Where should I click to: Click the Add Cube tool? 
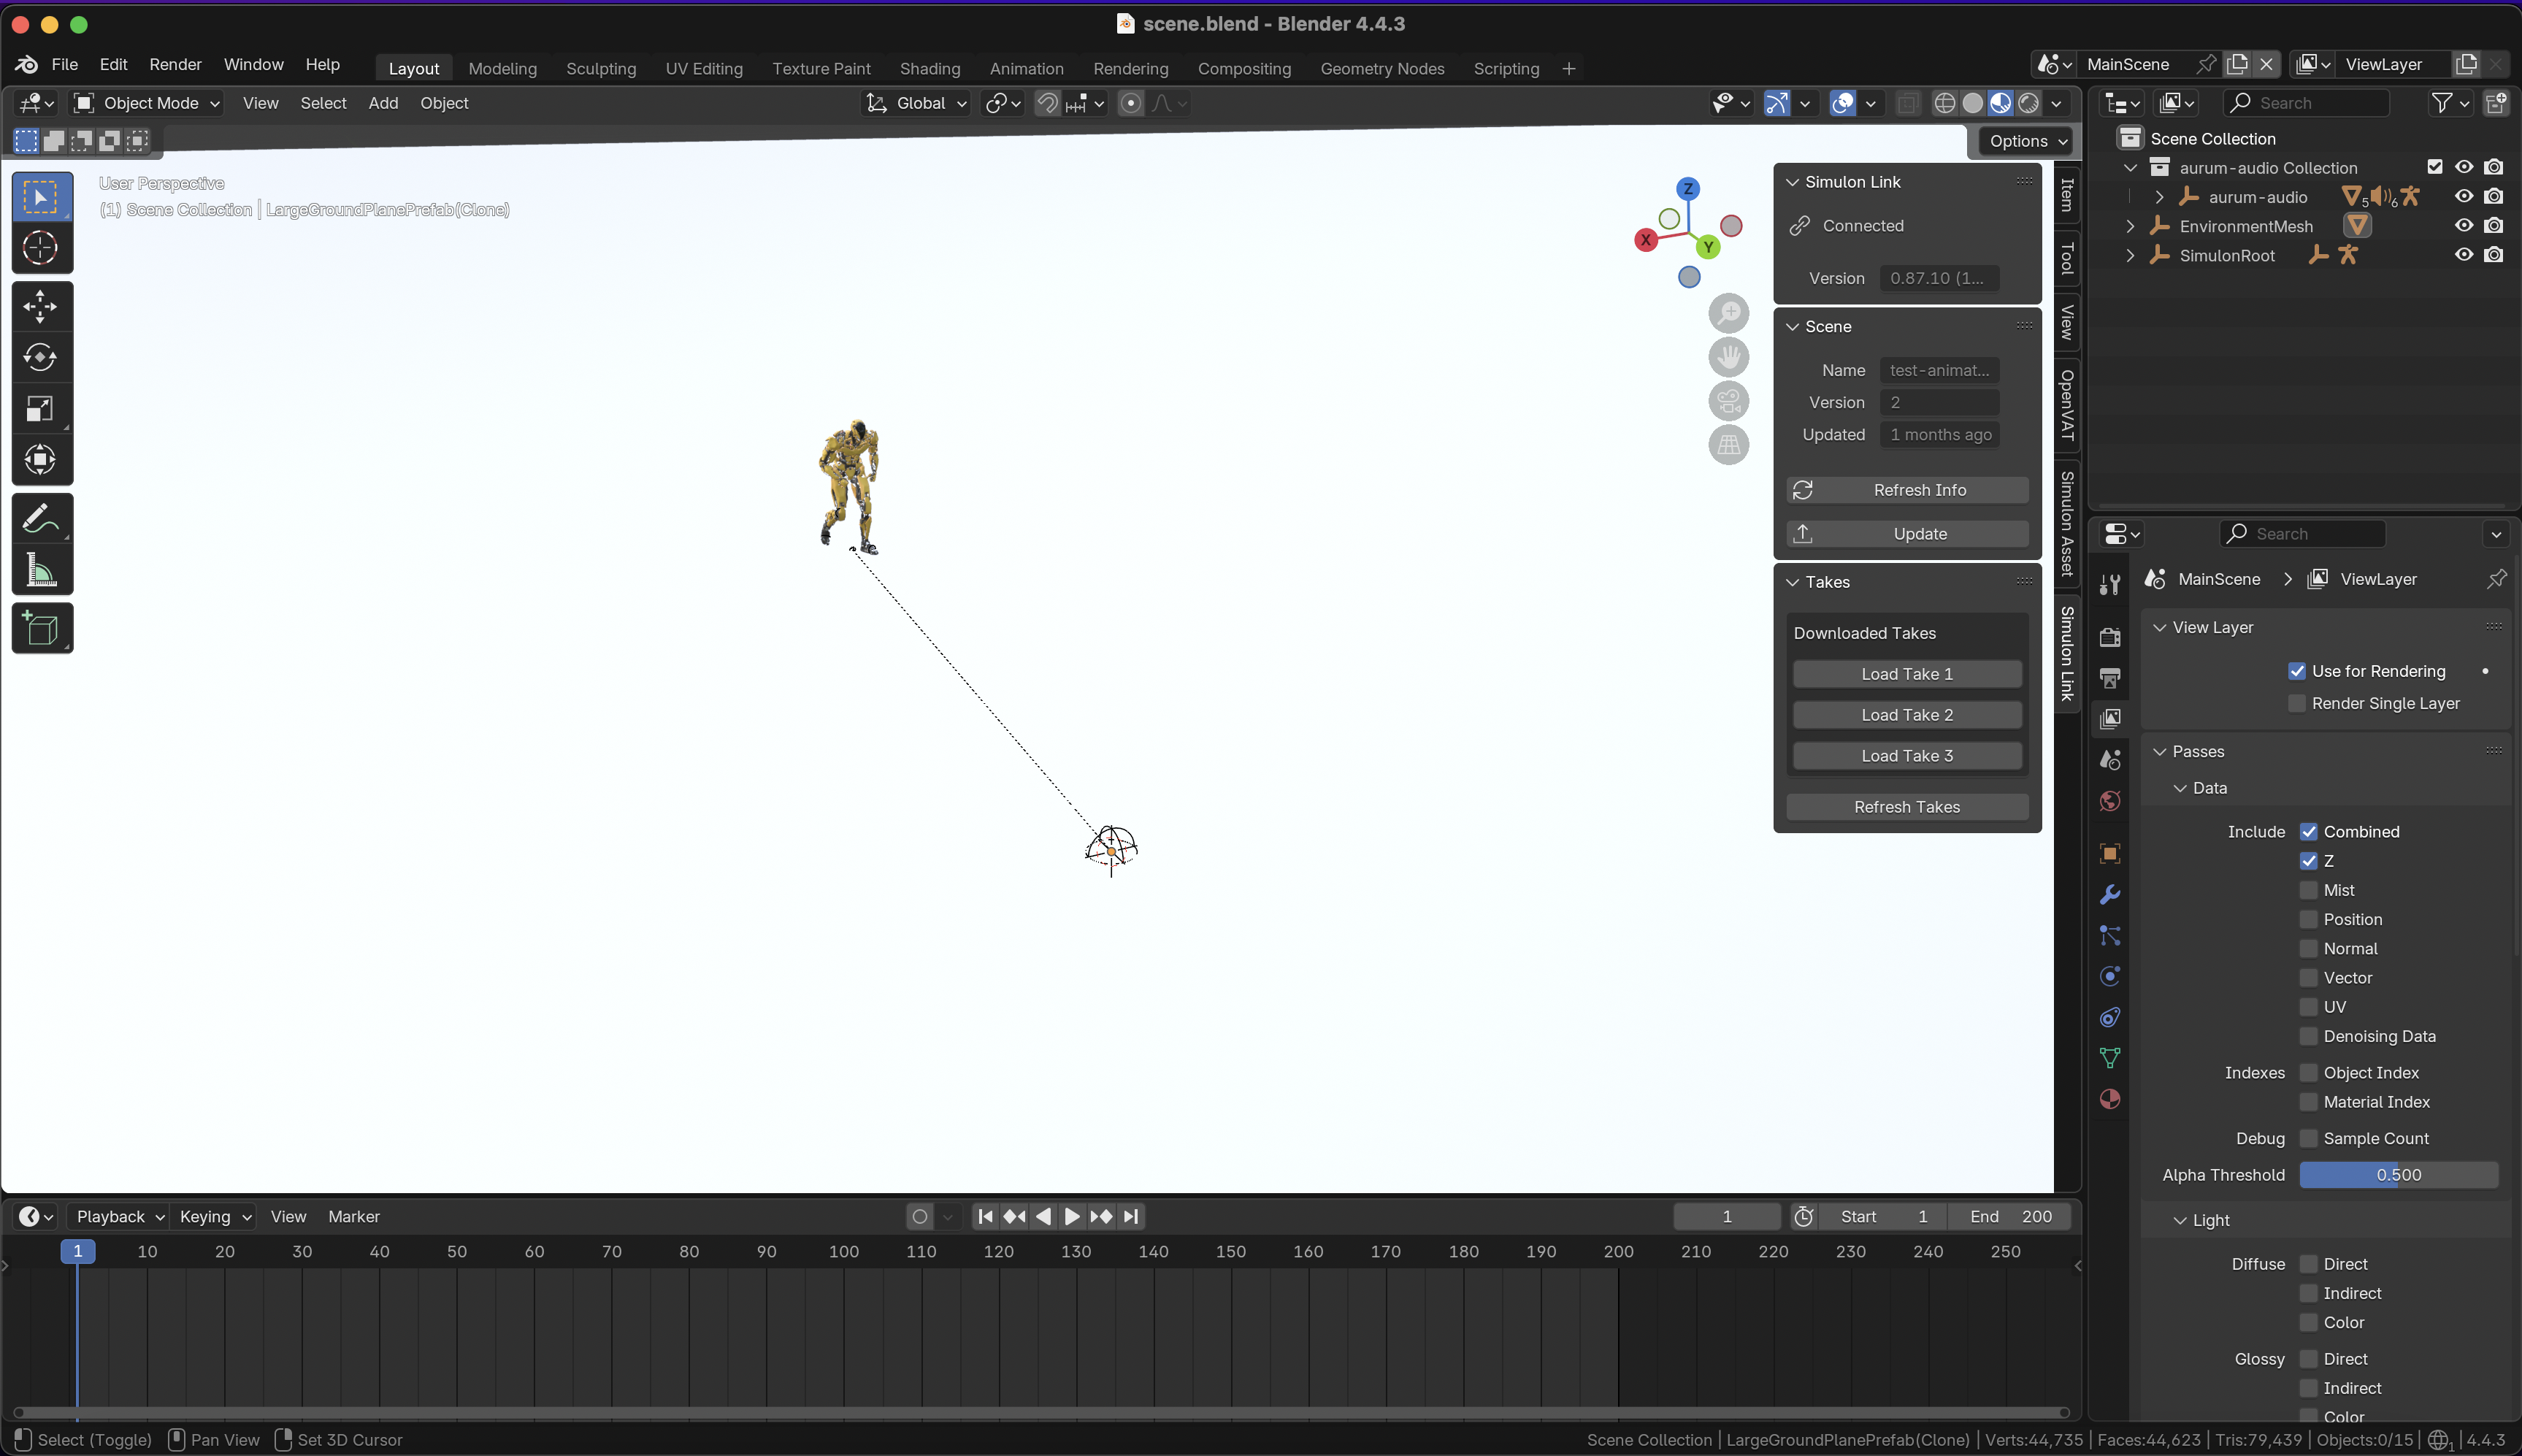point(41,629)
